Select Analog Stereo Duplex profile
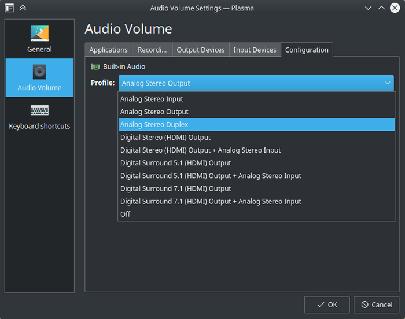 pos(256,124)
